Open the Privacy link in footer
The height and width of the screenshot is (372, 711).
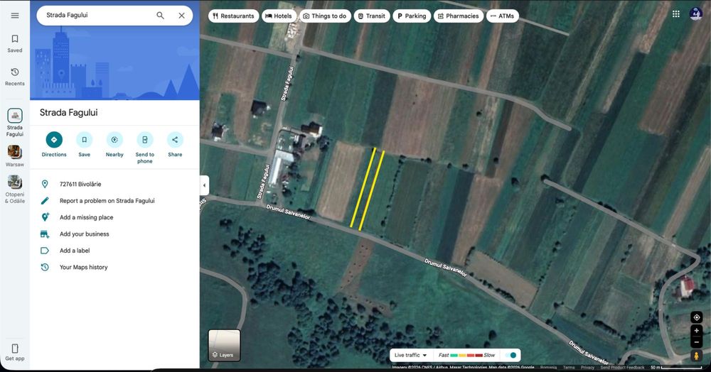coord(587,368)
